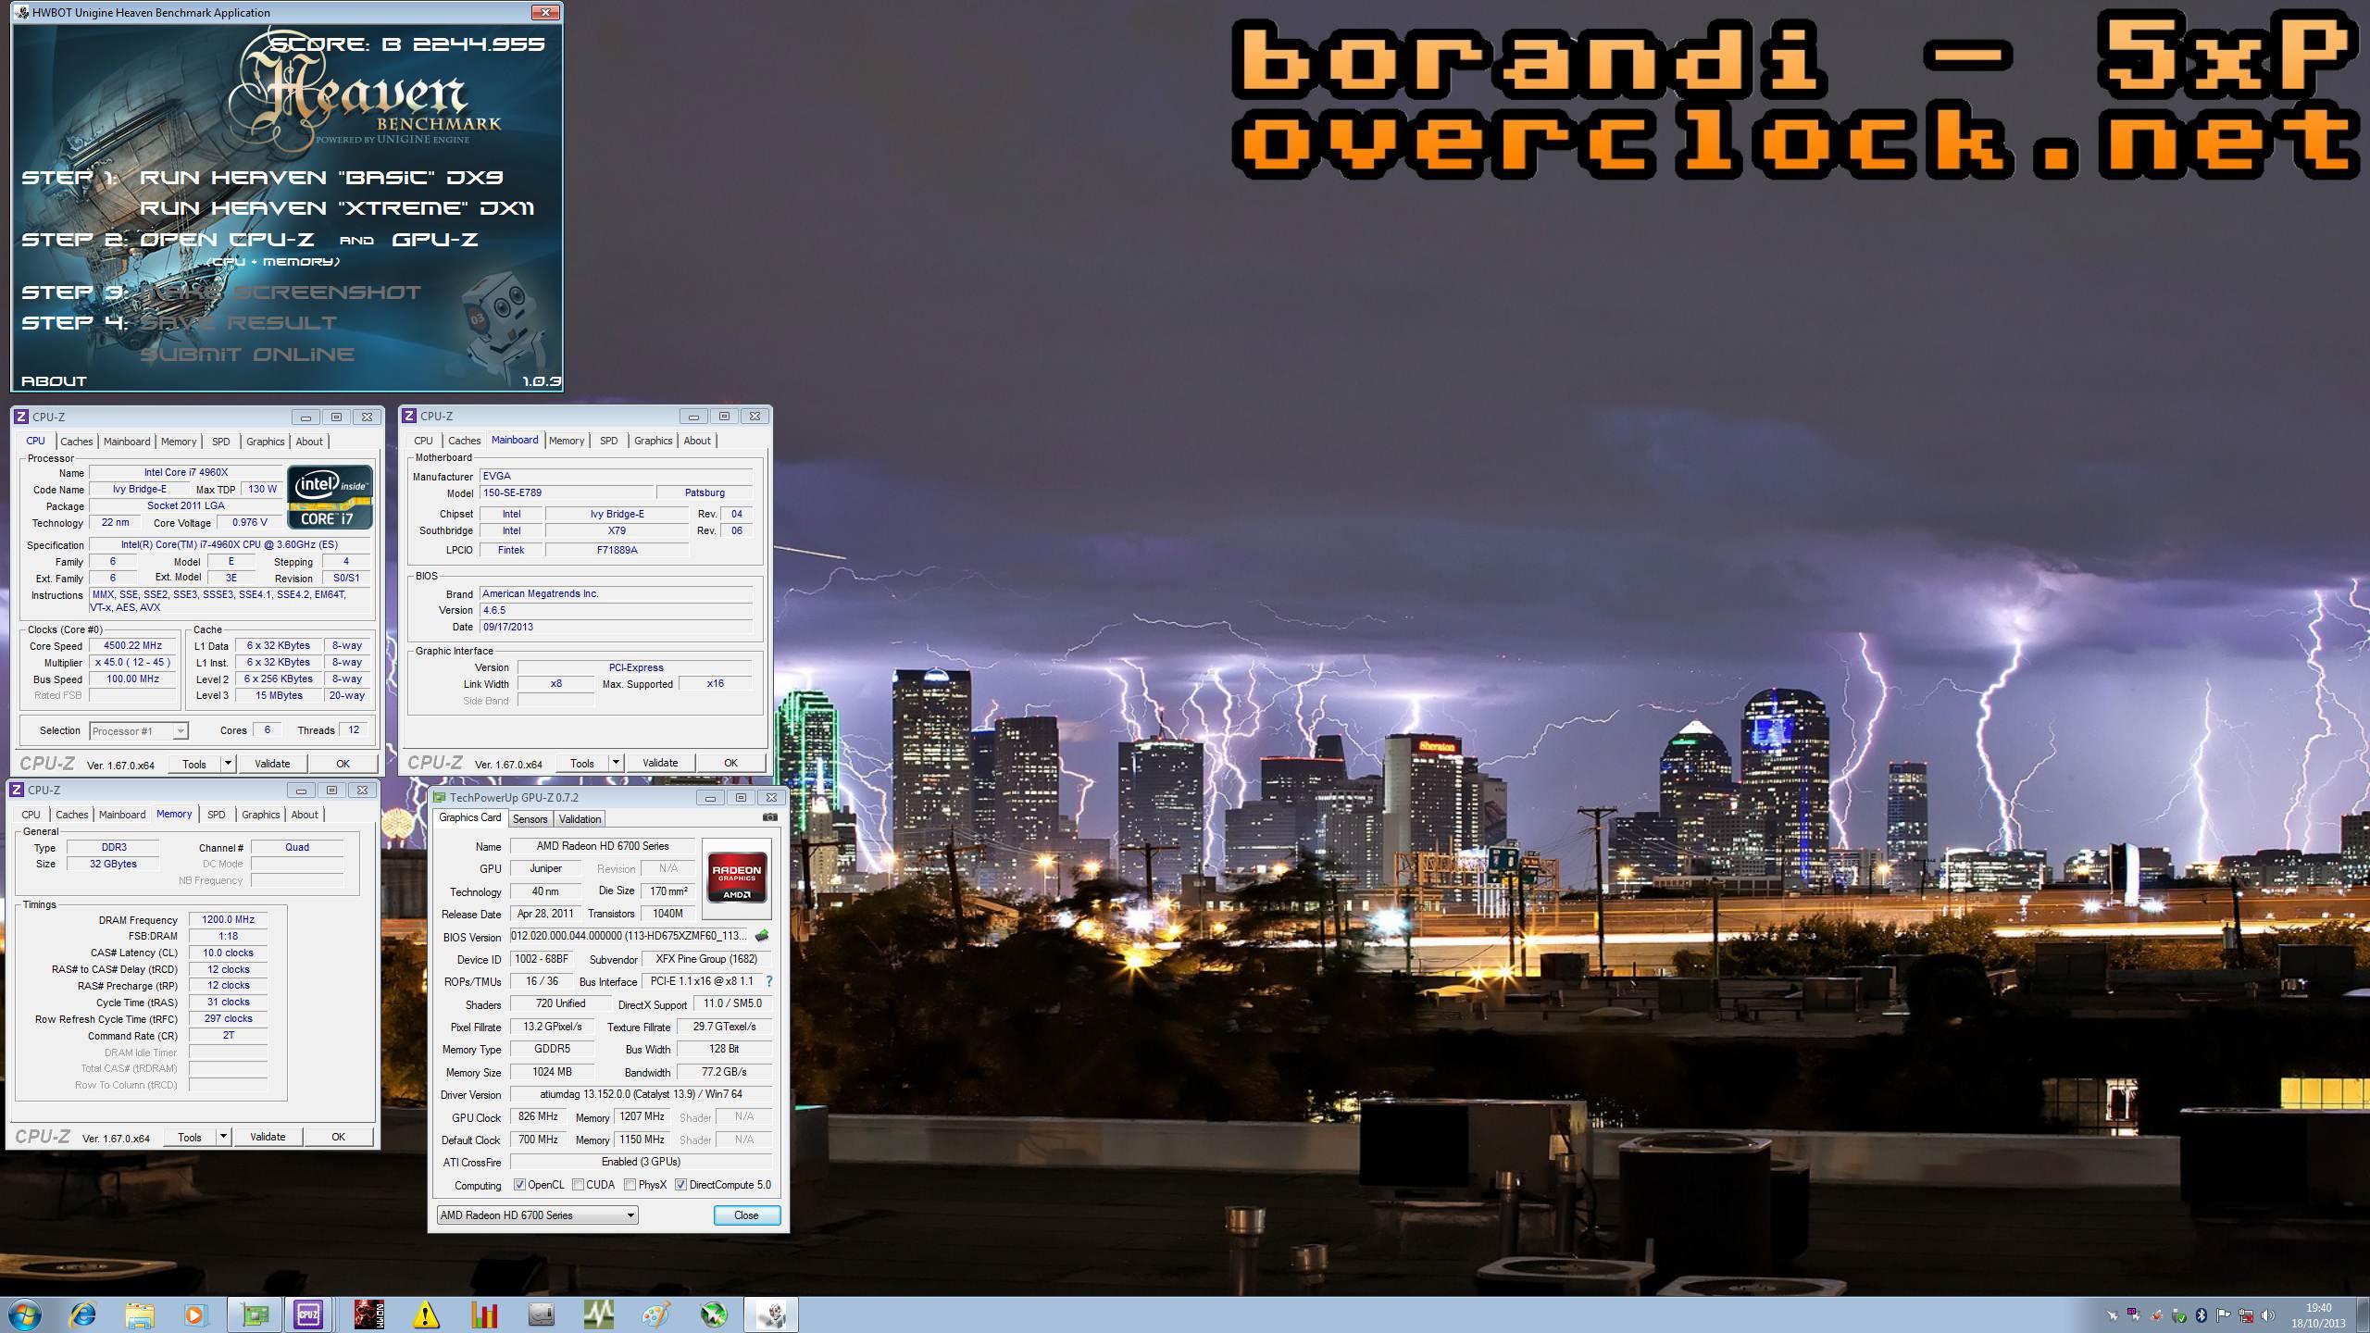Click the Bus Interface question mark icon
Image resolution: width=2370 pixels, height=1333 pixels.
[x=768, y=981]
